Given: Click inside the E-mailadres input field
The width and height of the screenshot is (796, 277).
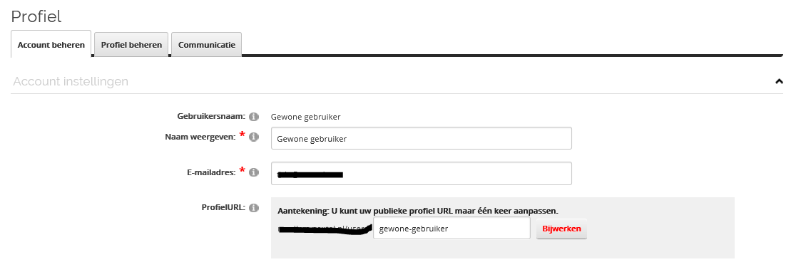Looking at the screenshot, I should tap(422, 173).
